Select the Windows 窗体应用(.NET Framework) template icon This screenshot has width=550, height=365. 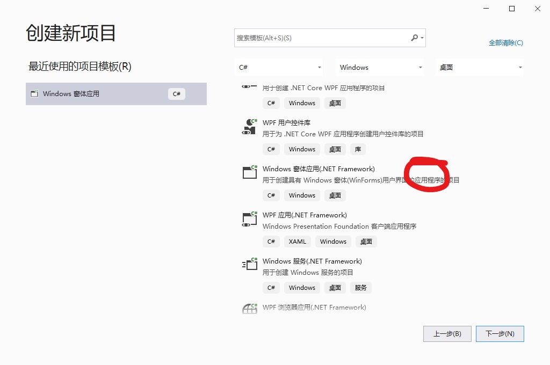(x=250, y=172)
